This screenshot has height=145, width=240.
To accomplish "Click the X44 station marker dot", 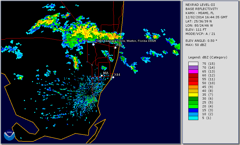I will coord(113,77).
